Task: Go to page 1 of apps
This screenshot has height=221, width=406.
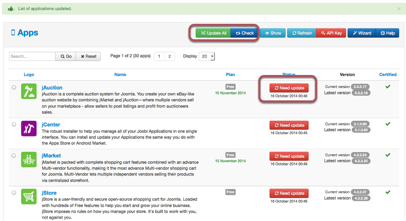Action: coord(159,56)
